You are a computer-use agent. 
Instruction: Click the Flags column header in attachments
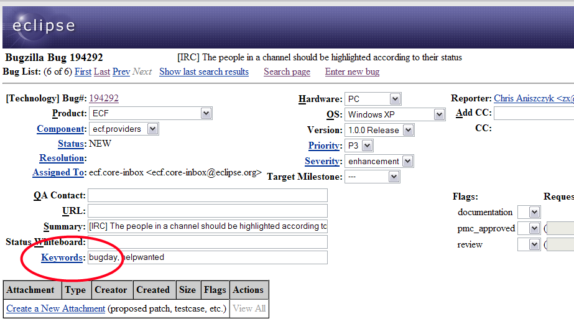point(215,290)
